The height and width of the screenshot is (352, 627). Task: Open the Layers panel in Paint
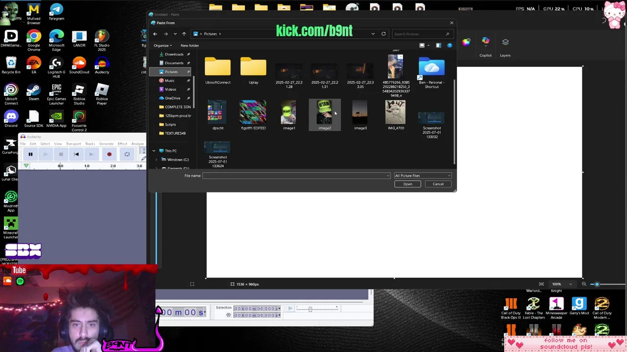pos(505,47)
